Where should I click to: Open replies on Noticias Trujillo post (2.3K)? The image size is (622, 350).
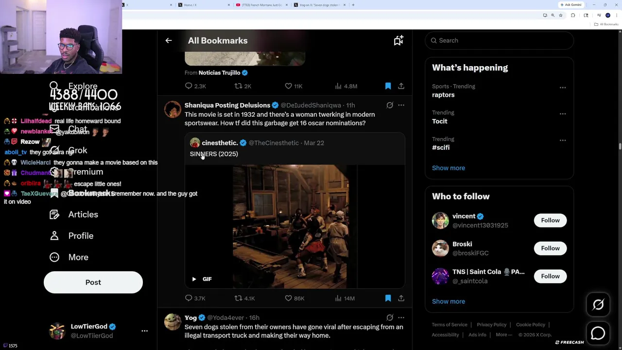coord(195,86)
